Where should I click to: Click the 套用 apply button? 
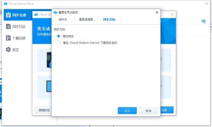pyautogui.click(x=127, y=111)
